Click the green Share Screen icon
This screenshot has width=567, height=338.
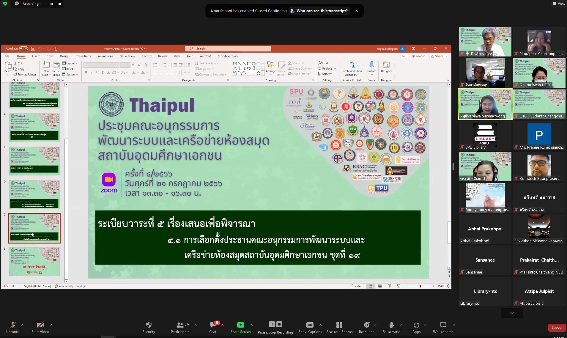[x=240, y=325]
